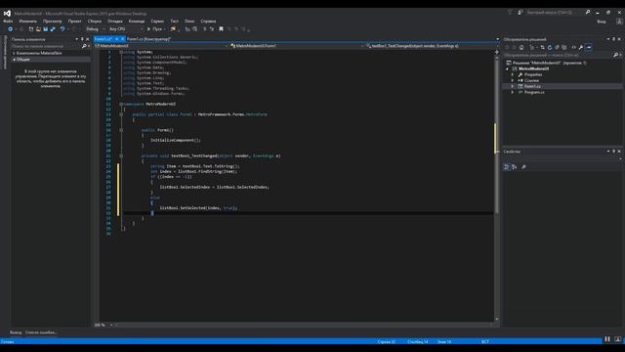
Task: Open the Debug configuration dropdown
Action: tap(96, 29)
